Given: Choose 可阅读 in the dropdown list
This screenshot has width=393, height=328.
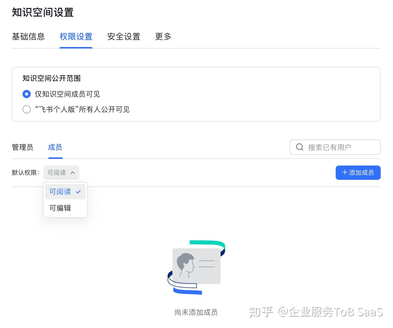Looking at the screenshot, I should coord(60,192).
